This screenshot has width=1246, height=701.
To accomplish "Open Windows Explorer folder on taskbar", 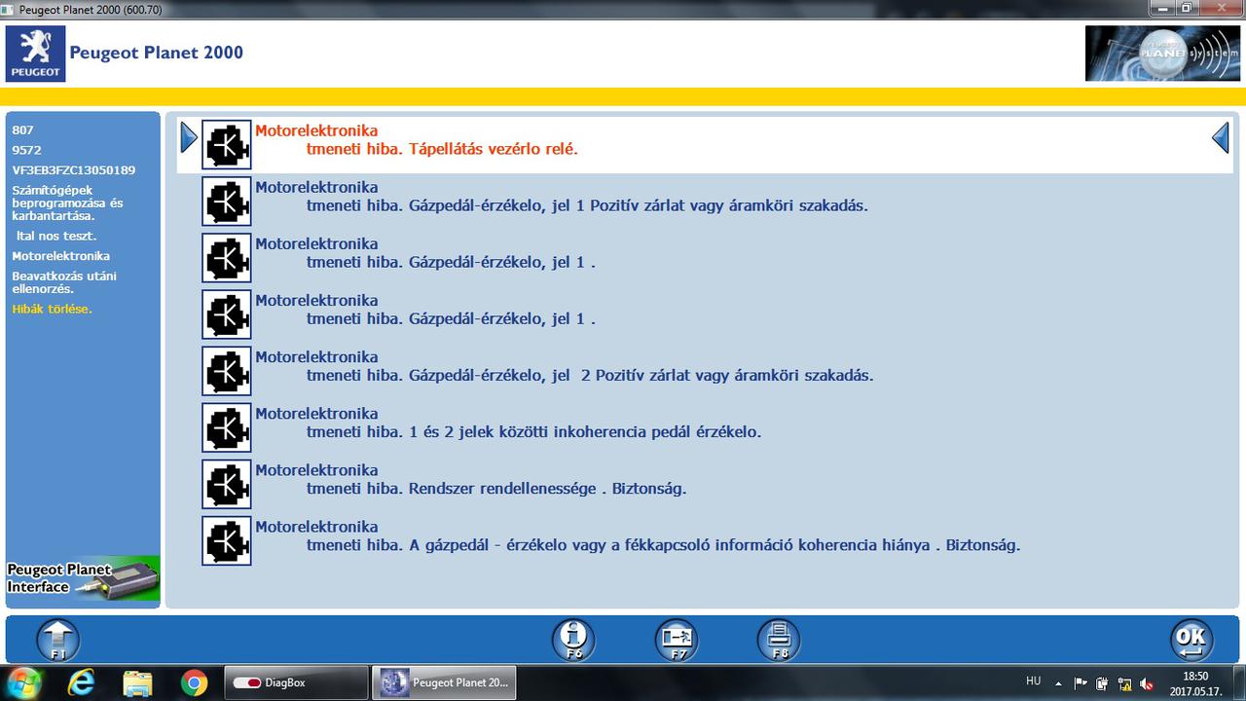I will pos(138,683).
